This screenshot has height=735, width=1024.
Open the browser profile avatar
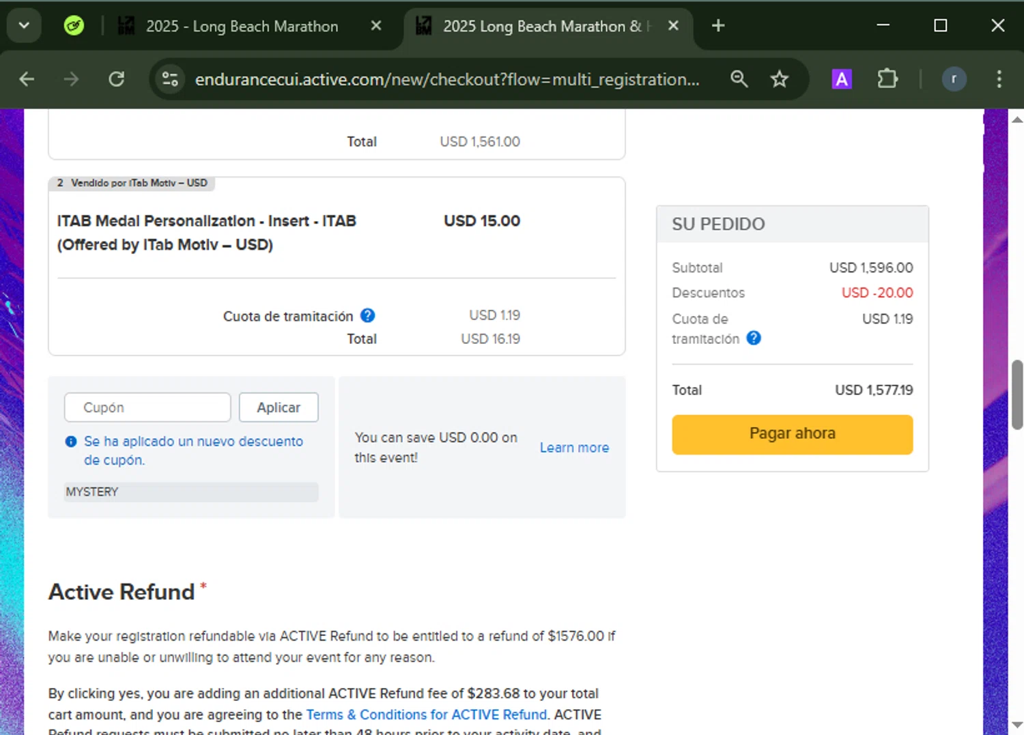[x=954, y=79]
